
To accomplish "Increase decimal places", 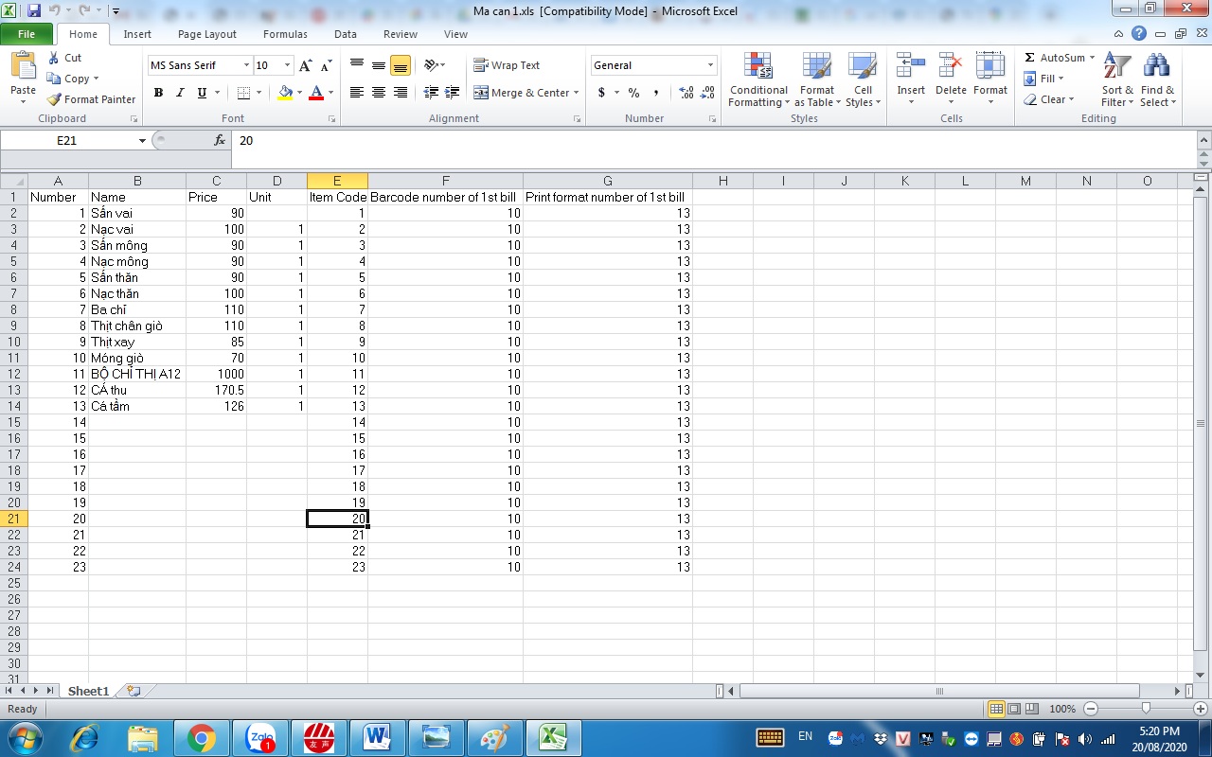I will pyautogui.click(x=686, y=93).
